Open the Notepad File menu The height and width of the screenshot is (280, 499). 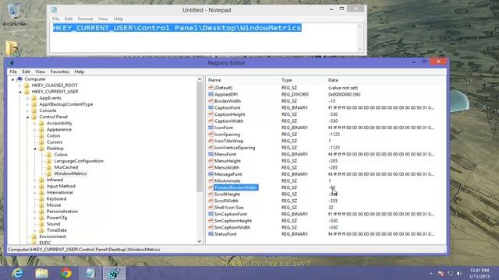(x=55, y=19)
